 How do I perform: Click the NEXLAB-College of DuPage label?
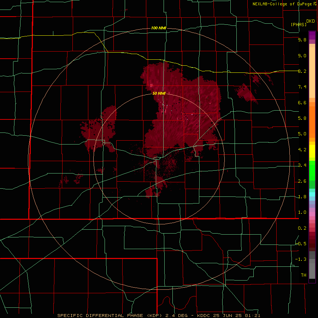click(x=282, y=4)
